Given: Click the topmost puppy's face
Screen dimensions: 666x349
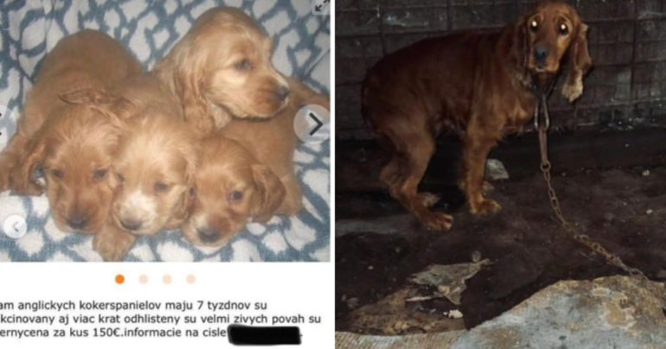Looking at the screenshot, I should [x=251, y=79].
